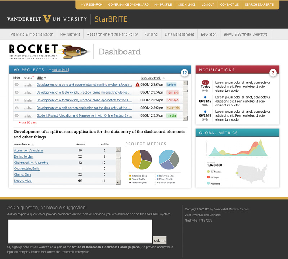Click the project count badge 12
Screen dimensions: 288x259
coord(184,73)
